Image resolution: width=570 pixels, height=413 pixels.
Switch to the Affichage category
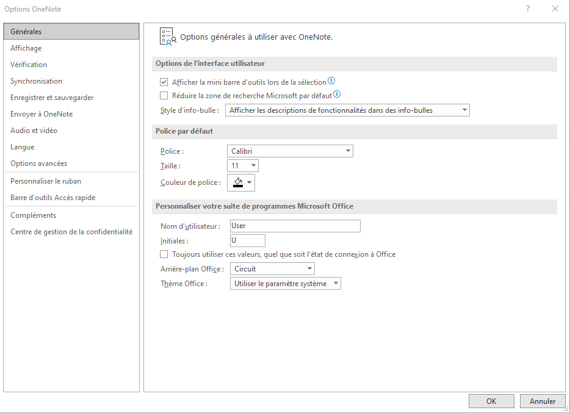pyautogui.click(x=71, y=48)
